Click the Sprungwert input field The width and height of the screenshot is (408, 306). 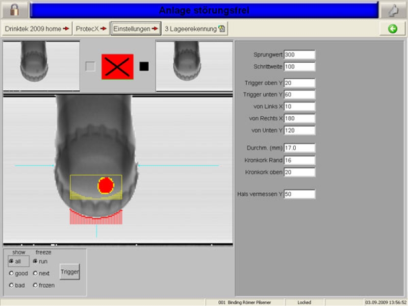coord(299,55)
